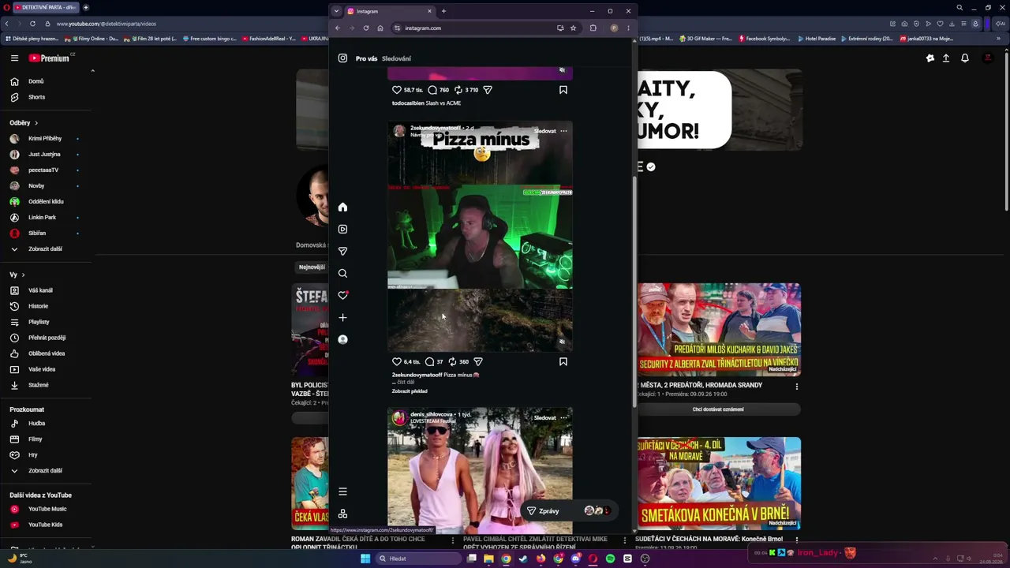Screen dimensions: 1010x568
Task: Open the Meta apps icon in Instagram sidebar
Action: 342,514
